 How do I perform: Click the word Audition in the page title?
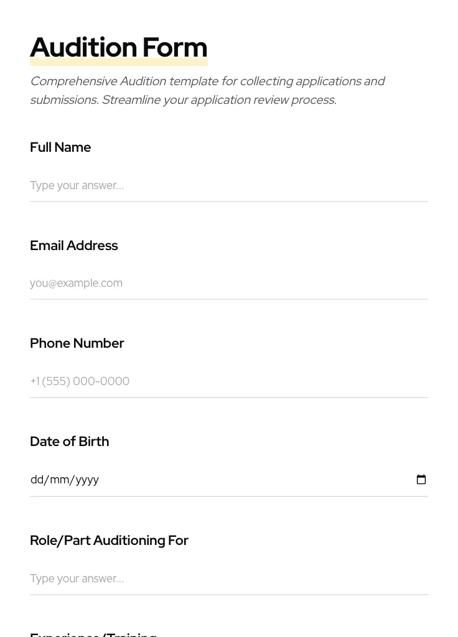pos(83,47)
